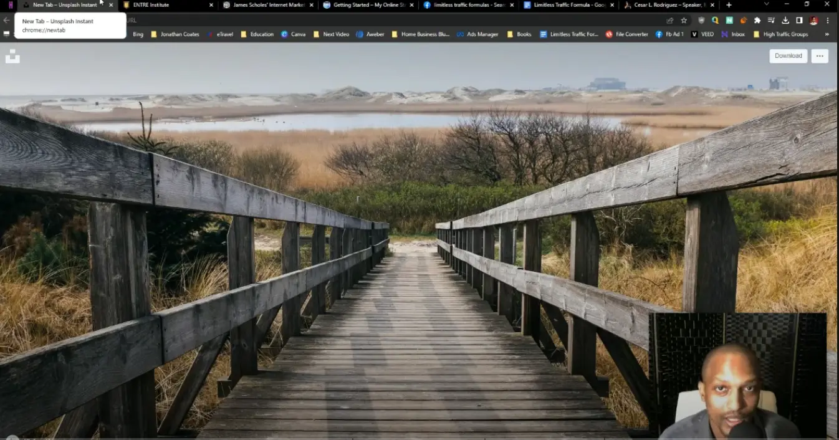Click the orange acorn extension icon
Image resolution: width=839 pixels, height=440 pixels.
click(743, 20)
